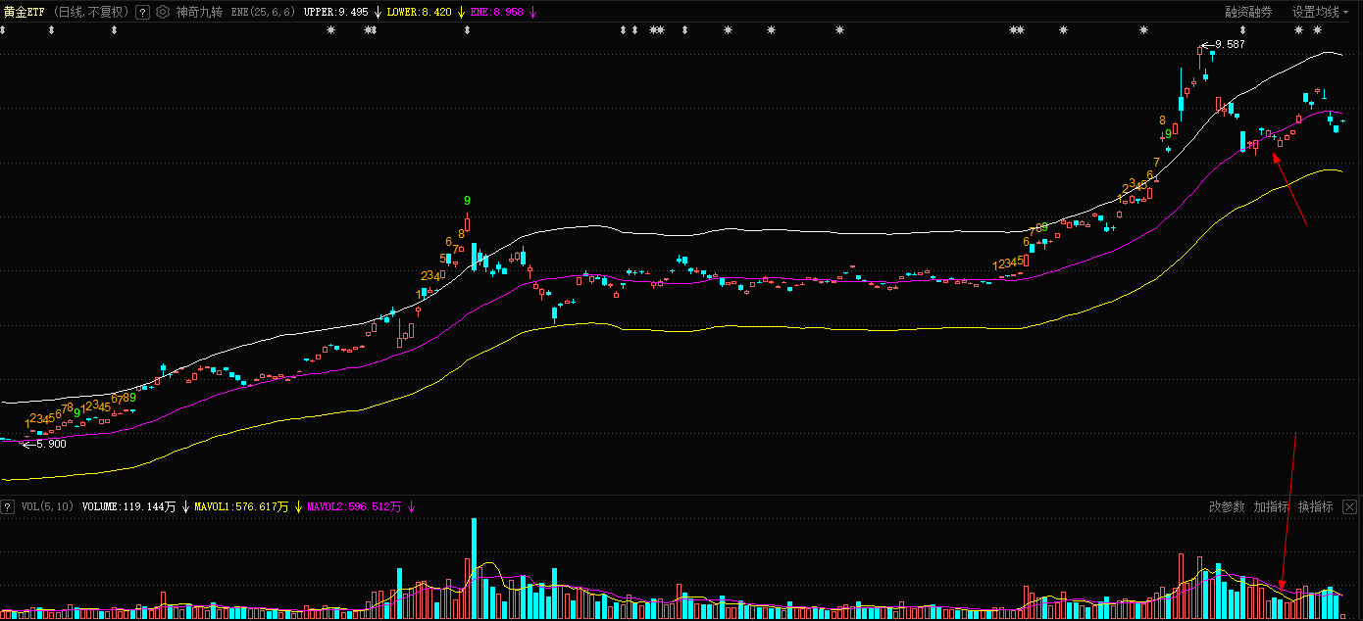Click 换指标 to switch indicator
Viewport: 1363px width, 621px height.
pos(1315,506)
